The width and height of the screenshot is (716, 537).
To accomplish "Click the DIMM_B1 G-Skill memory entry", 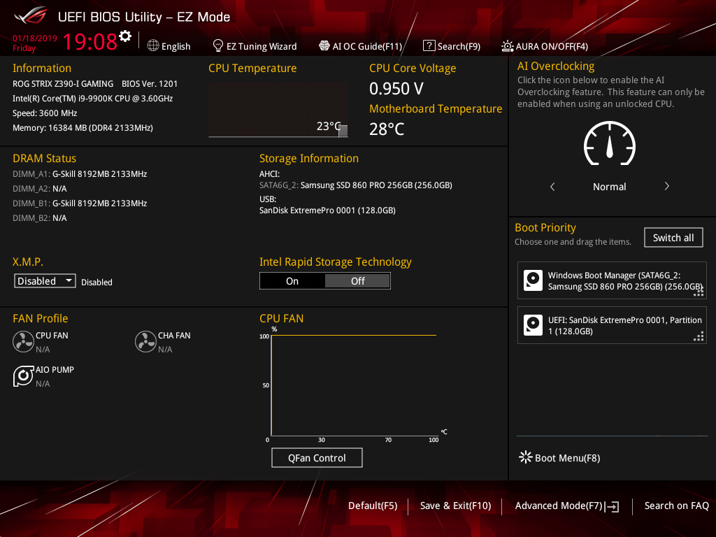I will (80, 203).
